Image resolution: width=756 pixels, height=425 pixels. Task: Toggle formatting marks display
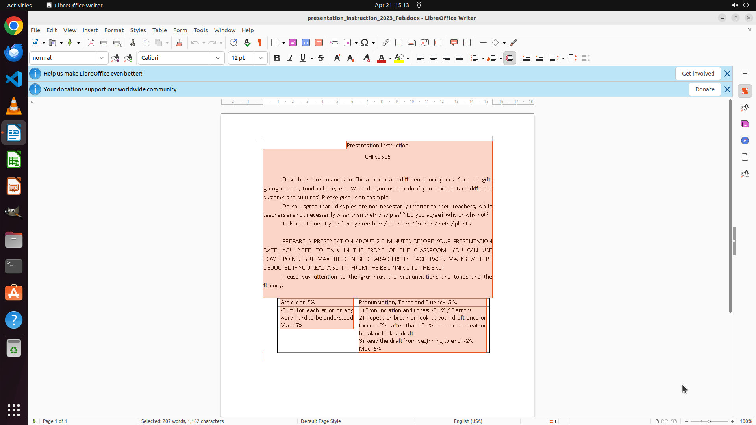[x=259, y=42]
